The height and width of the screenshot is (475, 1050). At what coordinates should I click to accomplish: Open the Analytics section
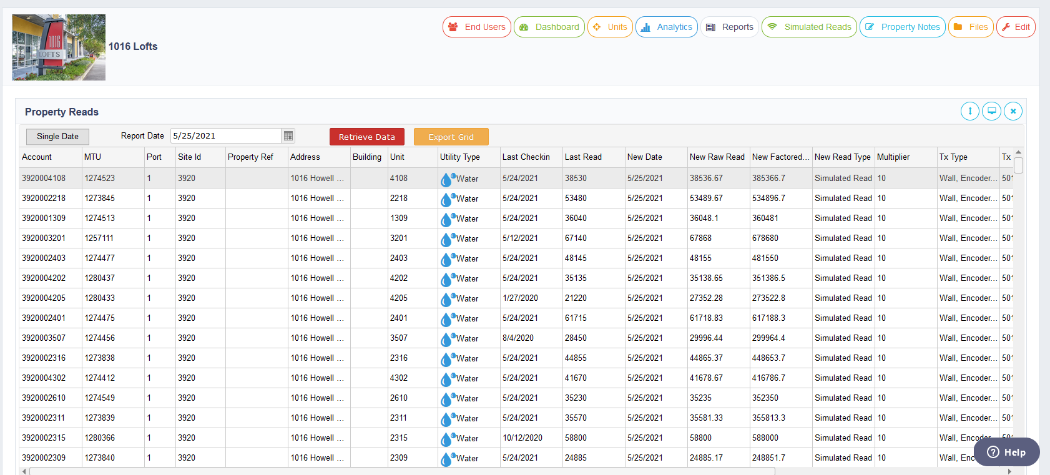pos(667,27)
